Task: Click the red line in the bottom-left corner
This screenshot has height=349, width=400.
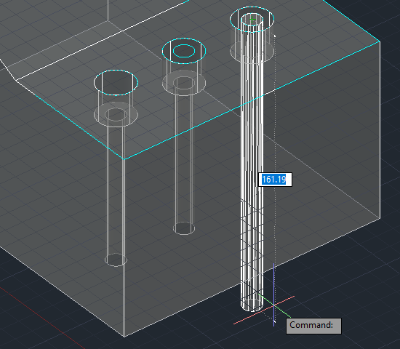Action: coord(42,318)
